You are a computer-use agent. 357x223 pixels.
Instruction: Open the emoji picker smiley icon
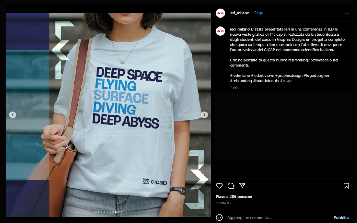pyautogui.click(x=219, y=218)
